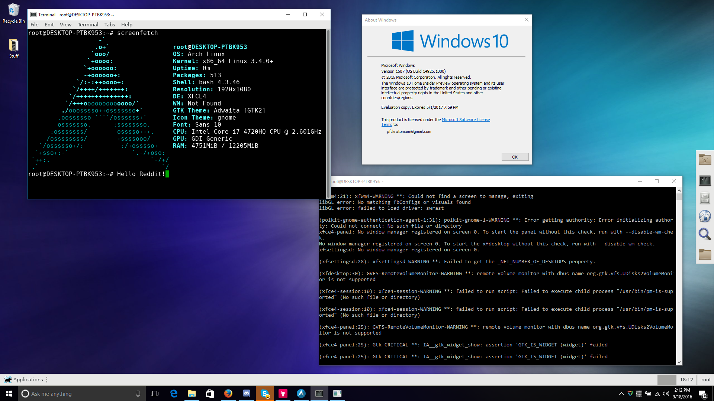Launch Microsoft Edge from taskbar

(174, 394)
